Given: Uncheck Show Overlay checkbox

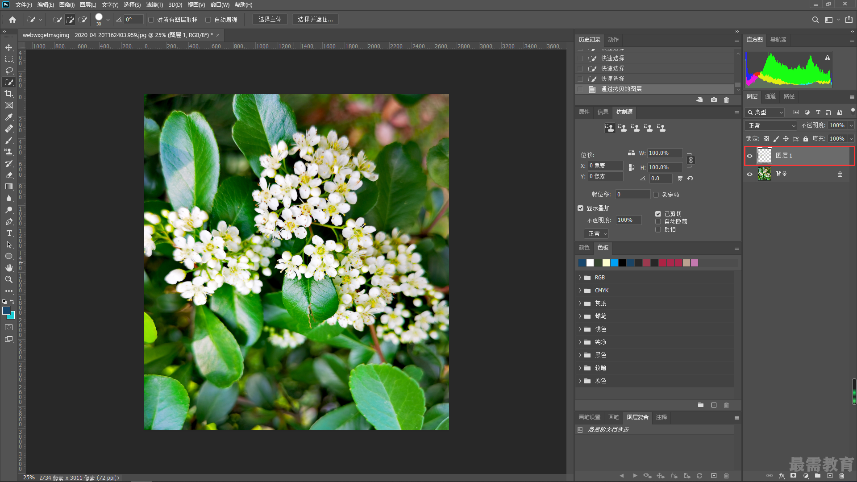Looking at the screenshot, I should (x=580, y=208).
